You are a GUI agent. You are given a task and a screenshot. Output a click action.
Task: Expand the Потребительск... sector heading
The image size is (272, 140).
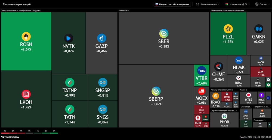(x=262, y=107)
